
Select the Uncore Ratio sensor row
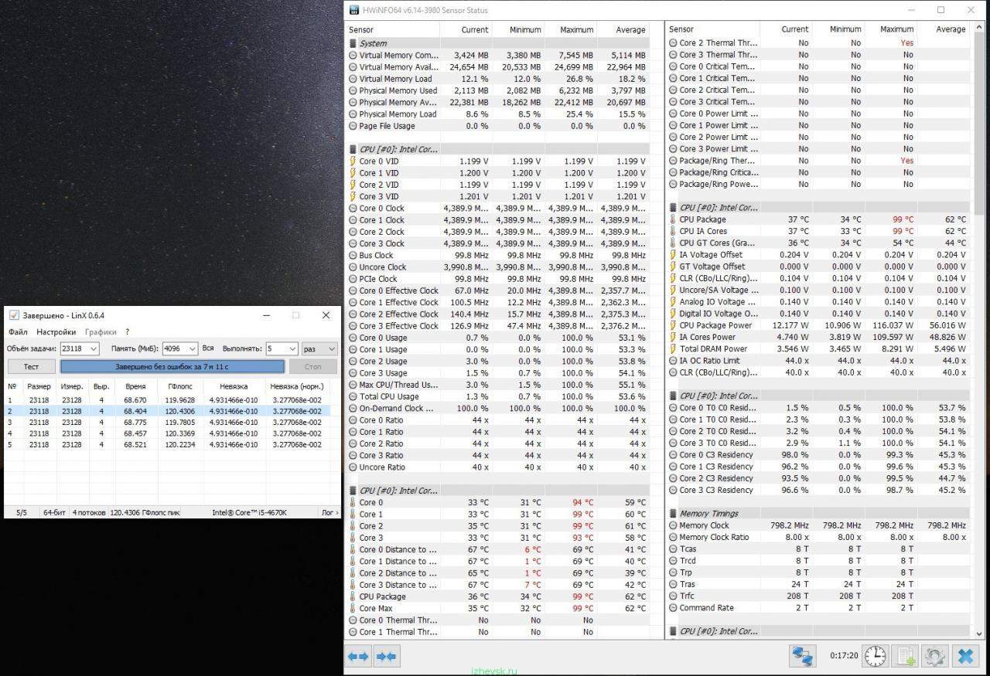point(498,467)
